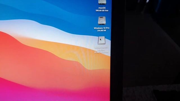Click the "Windows 10 Pro" label
The image size is (180, 101).
(102, 28)
